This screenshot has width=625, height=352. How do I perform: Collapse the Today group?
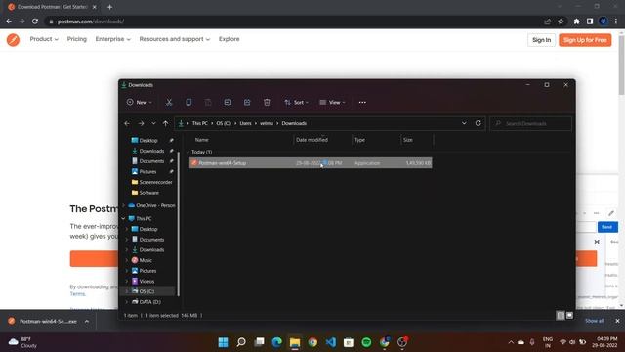pos(188,152)
